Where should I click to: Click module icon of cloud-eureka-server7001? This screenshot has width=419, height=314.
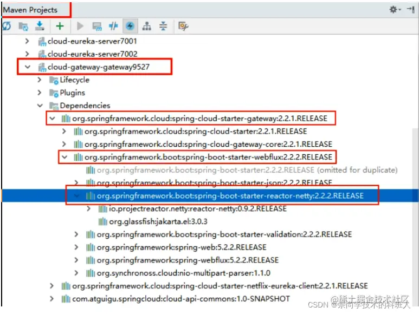point(42,41)
